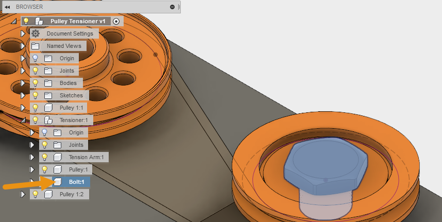Activate Pulley Tensioner v1 radio button
Screen dimensions: 442x222
coord(116,21)
